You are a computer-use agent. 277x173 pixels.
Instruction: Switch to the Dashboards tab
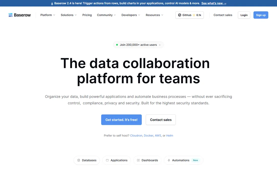tap(147, 160)
